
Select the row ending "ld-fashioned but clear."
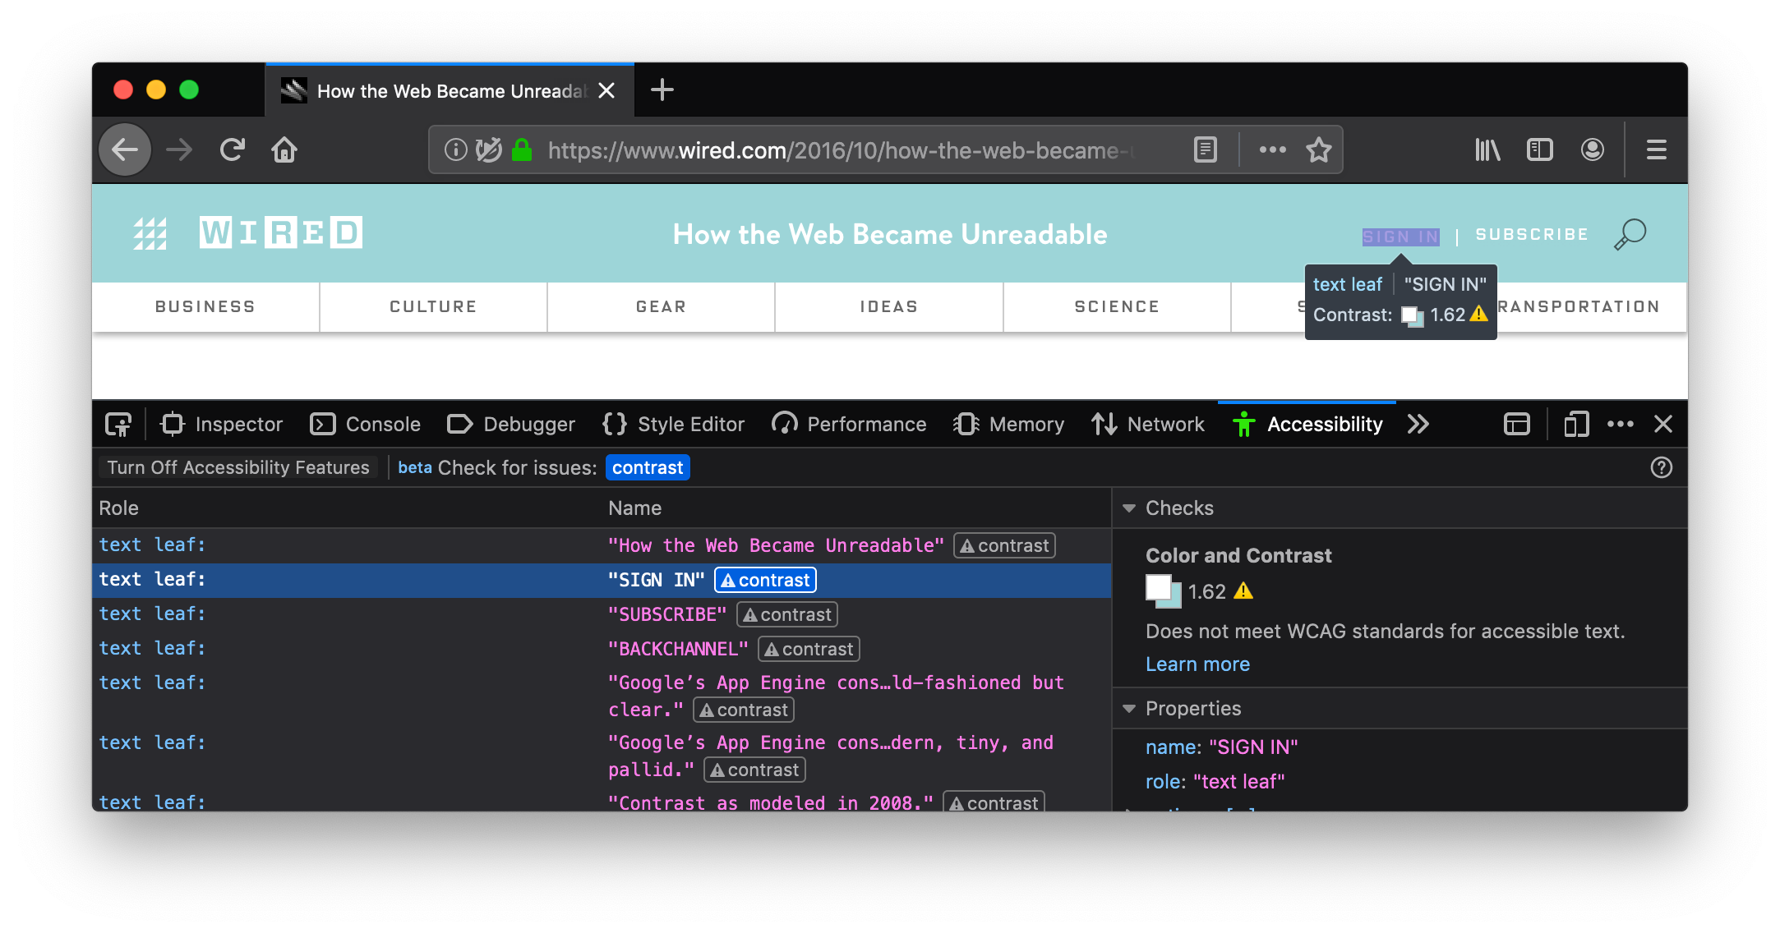pyautogui.click(x=602, y=696)
